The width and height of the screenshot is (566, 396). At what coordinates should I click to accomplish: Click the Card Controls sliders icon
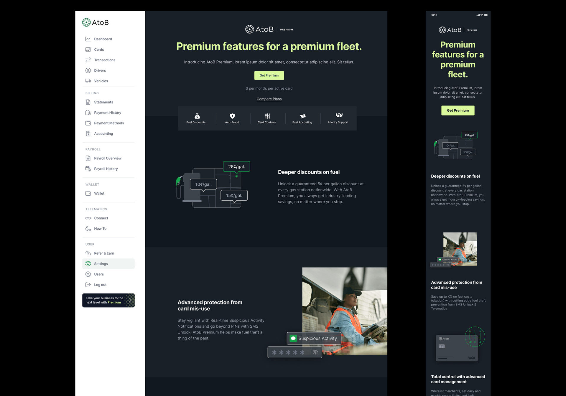click(x=267, y=116)
